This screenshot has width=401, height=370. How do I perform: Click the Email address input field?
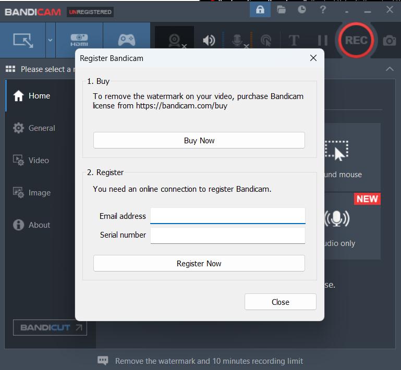click(x=227, y=216)
